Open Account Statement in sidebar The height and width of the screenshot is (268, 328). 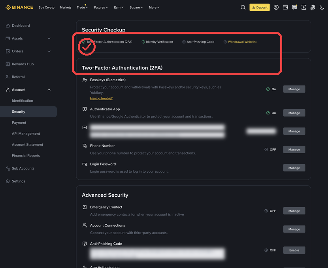(27, 145)
